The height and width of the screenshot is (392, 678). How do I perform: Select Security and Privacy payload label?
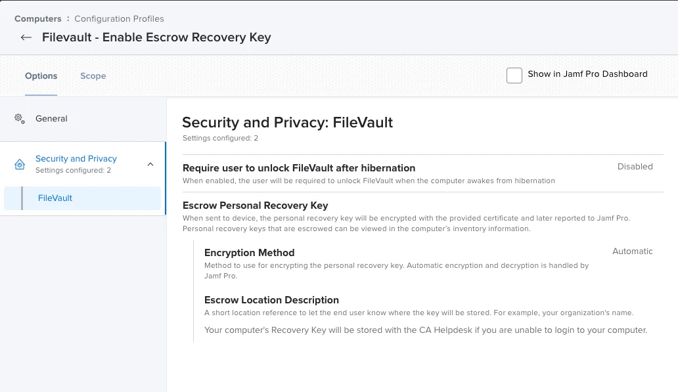click(76, 159)
